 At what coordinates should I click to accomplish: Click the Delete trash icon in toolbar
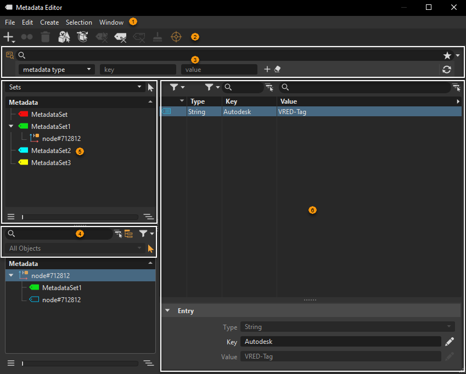[x=45, y=37]
